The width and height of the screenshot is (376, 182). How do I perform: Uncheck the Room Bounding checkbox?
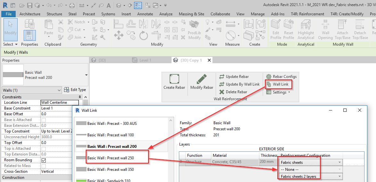44,160
